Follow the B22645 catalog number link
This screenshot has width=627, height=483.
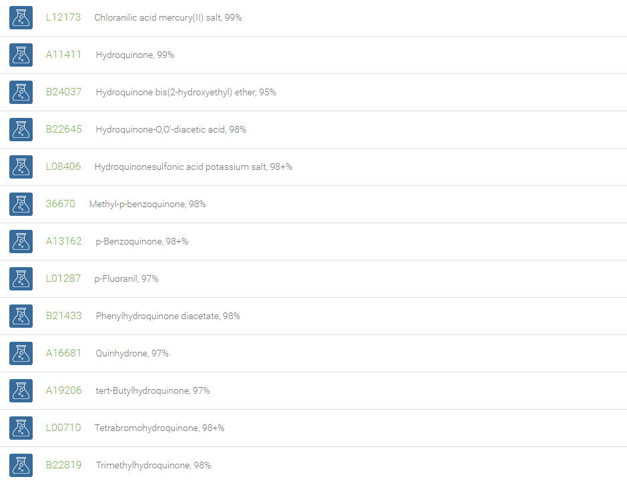click(63, 129)
